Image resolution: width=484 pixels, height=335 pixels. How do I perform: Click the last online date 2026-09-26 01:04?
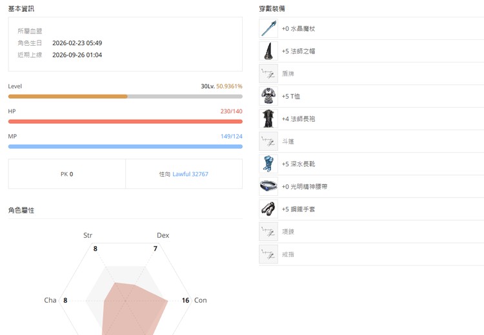point(77,55)
